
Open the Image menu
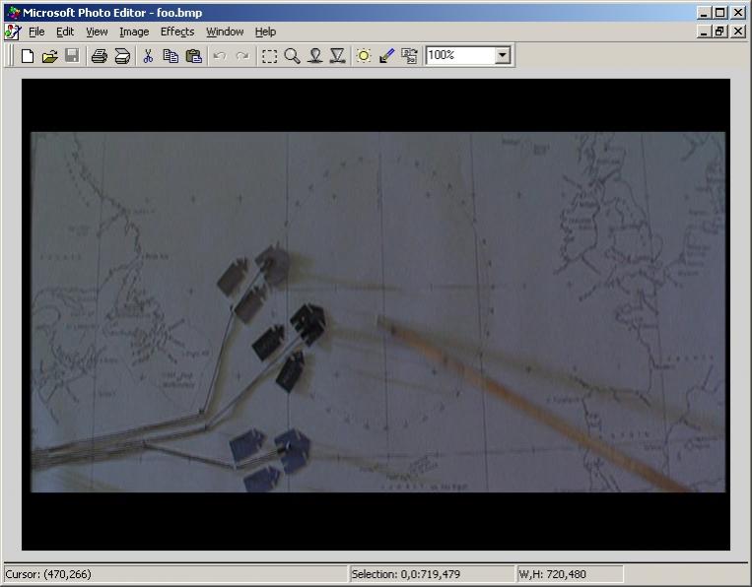(x=134, y=32)
